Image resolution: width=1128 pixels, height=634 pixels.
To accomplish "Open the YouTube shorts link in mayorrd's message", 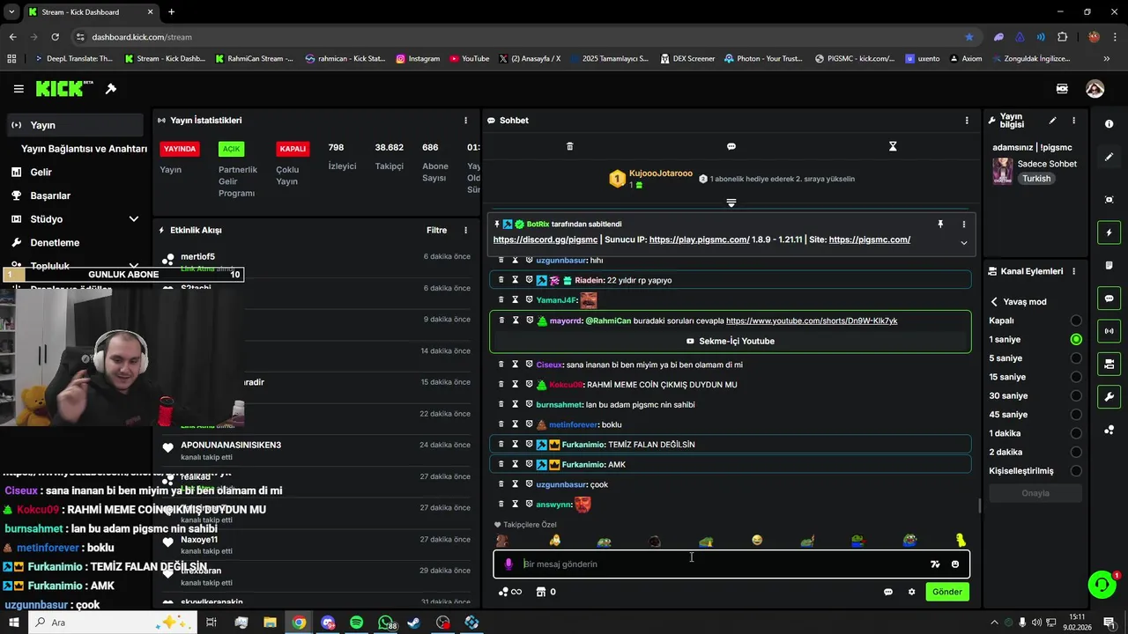I will (812, 321).
